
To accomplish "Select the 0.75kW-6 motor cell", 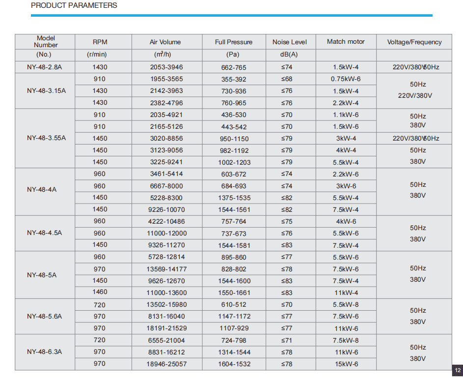I will click(346, 79).
